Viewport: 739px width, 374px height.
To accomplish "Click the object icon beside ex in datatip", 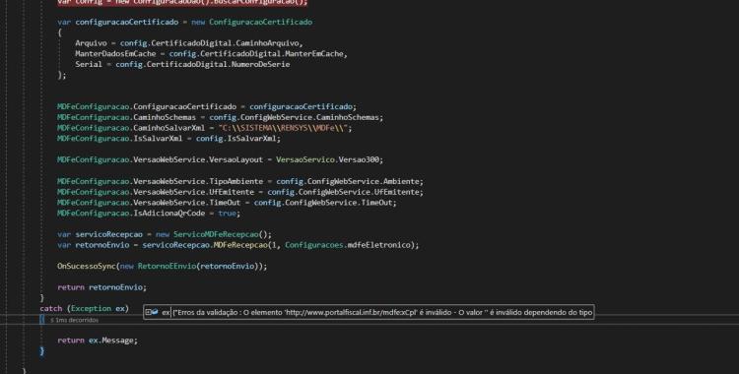I will pos(155,312).
